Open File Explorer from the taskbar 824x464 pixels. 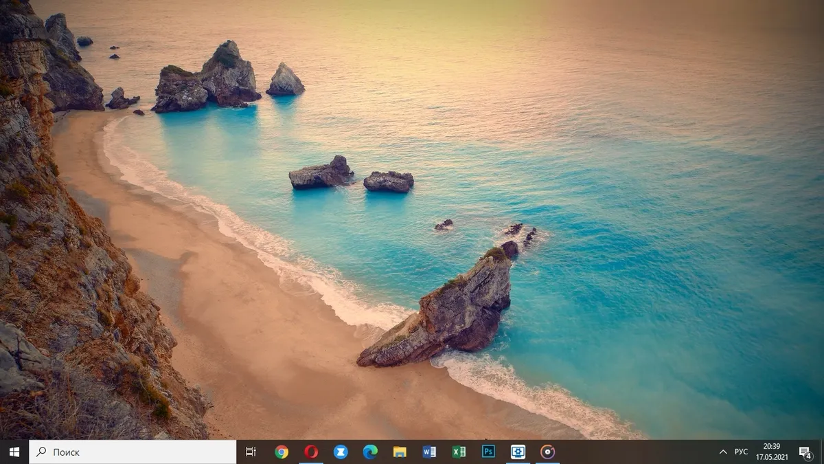(x=400, y=452)
